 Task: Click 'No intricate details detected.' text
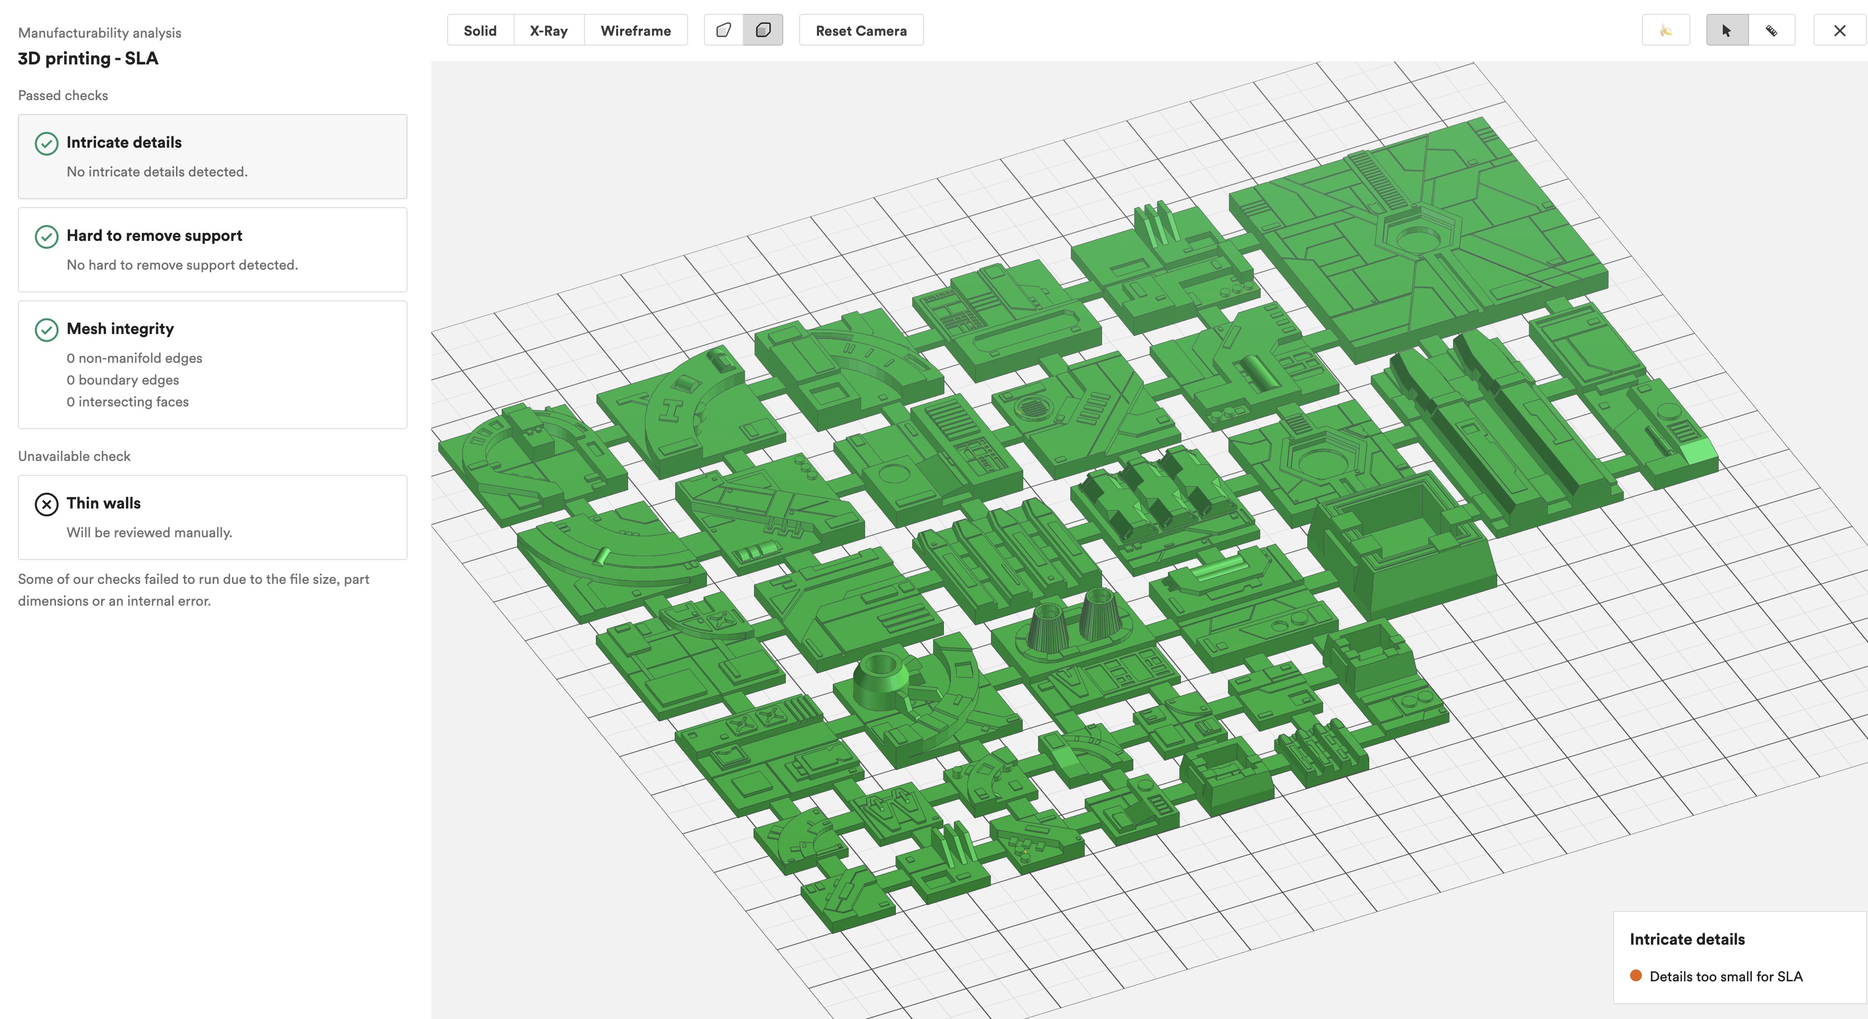point(157,172)
